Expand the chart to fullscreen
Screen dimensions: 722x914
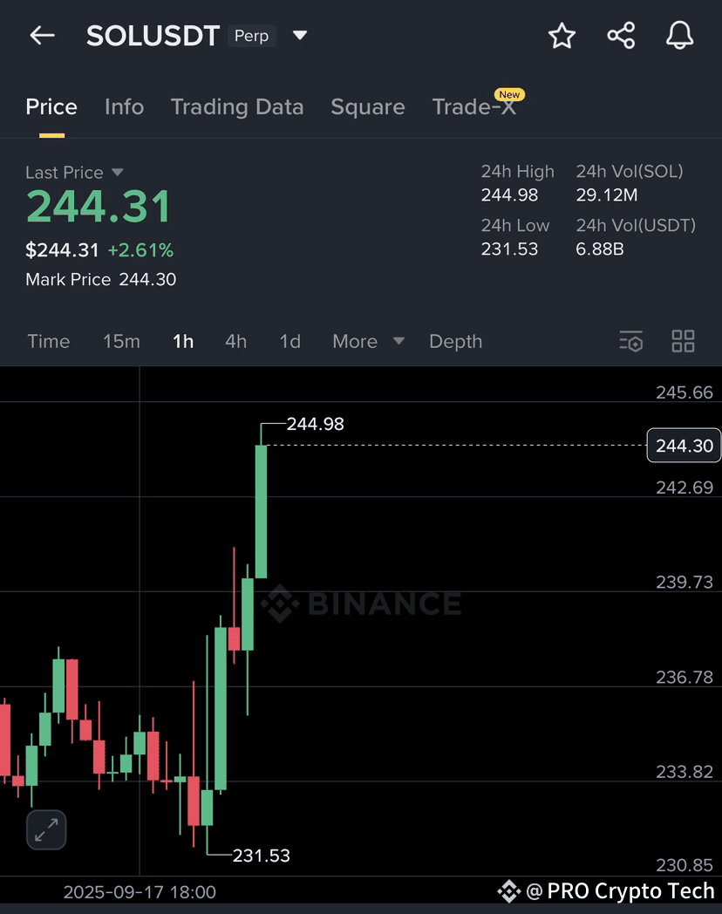click(x=44, y=829)
